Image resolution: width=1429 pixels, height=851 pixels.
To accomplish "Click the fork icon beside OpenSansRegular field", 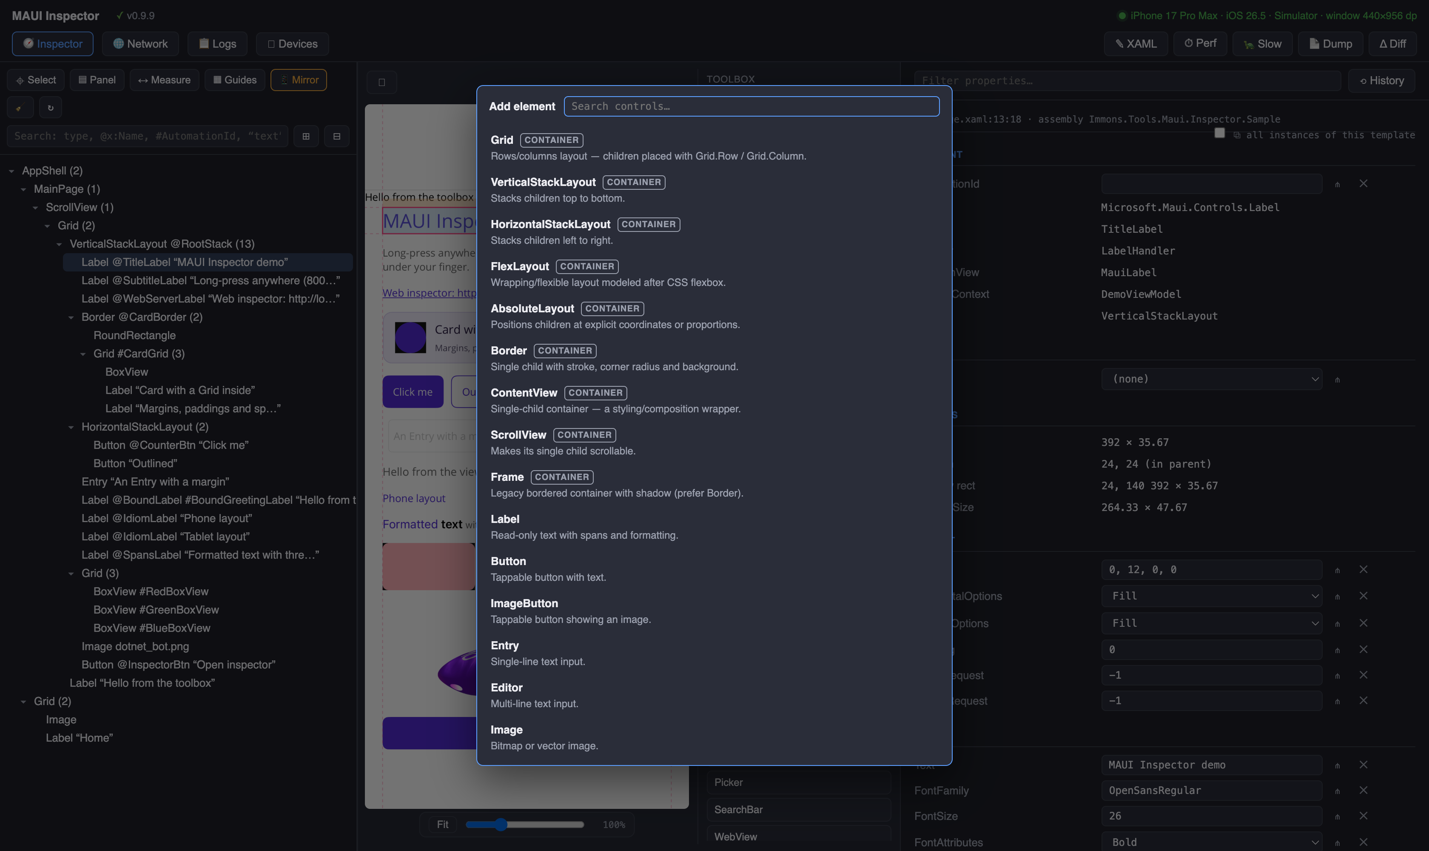I will point(1337,791).
